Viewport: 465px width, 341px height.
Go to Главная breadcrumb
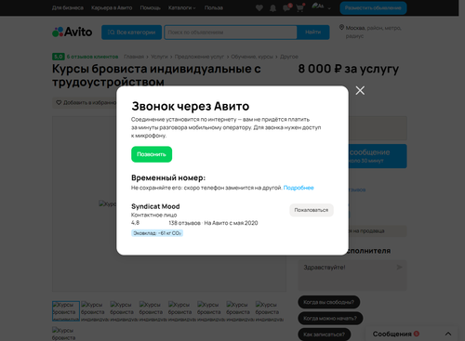[x=134, y=57]
